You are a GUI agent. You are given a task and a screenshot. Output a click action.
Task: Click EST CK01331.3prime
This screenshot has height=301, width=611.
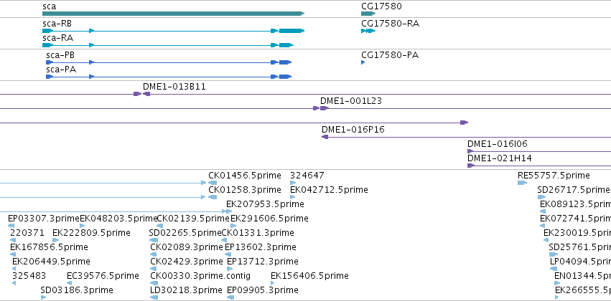coord(258,233)
